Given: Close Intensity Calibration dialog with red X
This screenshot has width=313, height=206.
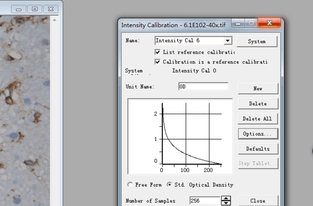Looking at the screenshot, I should (x=270, y=23).
